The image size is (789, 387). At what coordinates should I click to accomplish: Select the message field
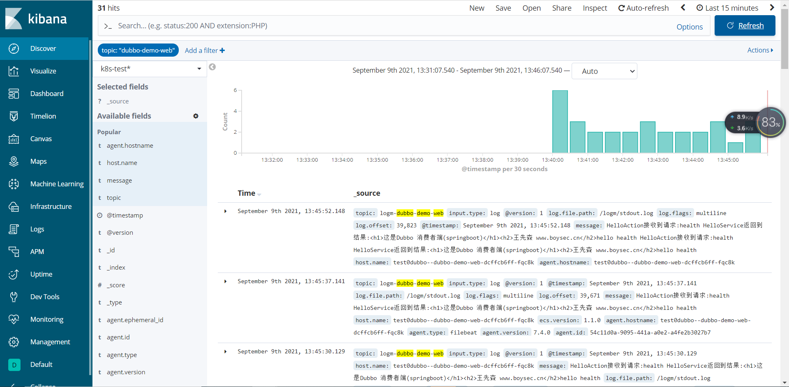(119, 181)
